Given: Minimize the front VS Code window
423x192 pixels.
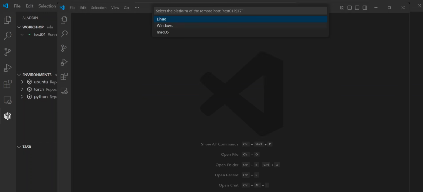Looking at the screenshot, I should (x=376, y=7).
